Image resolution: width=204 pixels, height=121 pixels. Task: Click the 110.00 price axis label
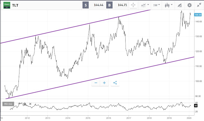[x=198, y=66]
